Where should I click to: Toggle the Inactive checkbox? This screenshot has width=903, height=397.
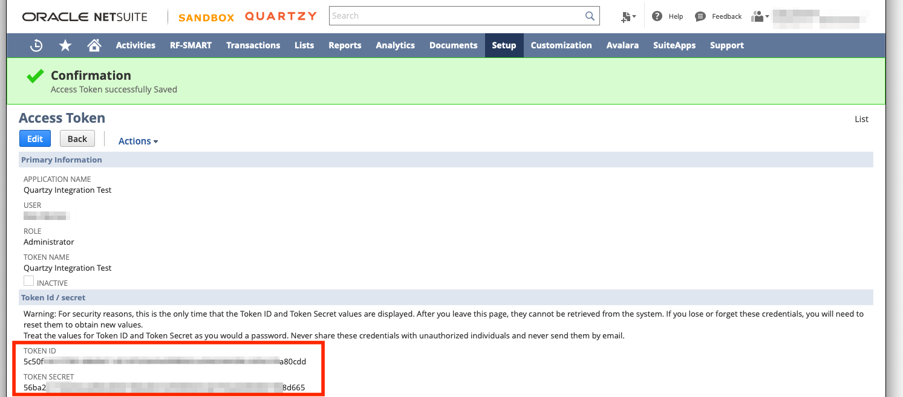(x=28, y=280)
